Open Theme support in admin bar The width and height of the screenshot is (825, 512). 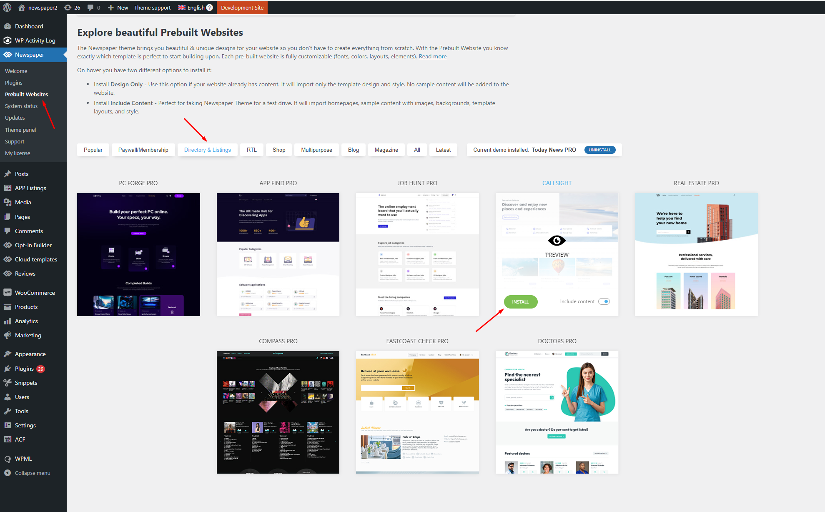152,8
